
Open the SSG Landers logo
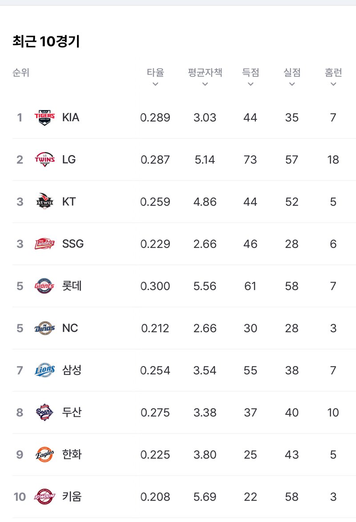point(44,244)
